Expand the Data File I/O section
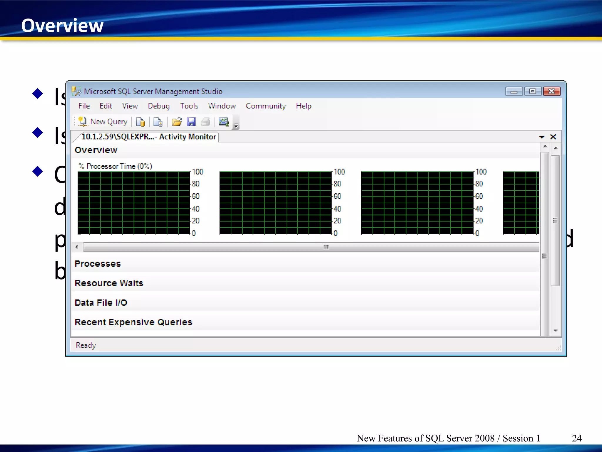The width and height of the screenshot is (602, 452). click(305, 303)
